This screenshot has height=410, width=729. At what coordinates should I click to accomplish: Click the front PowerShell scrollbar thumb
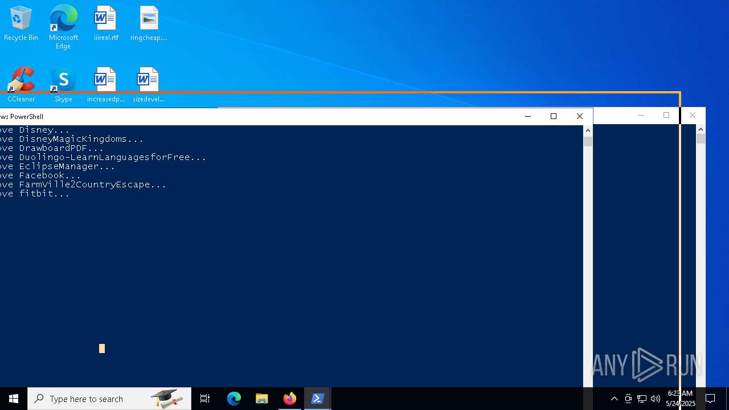pos(588,141)
